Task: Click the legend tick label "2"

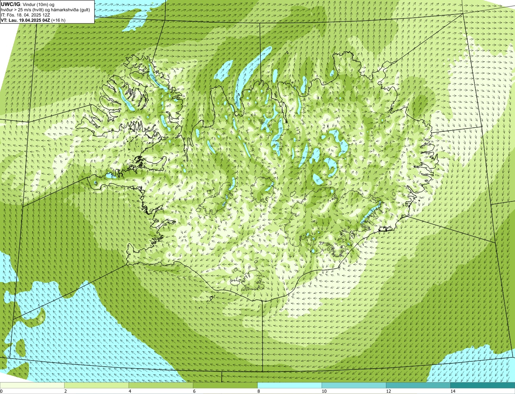Action: pos(65,391)
